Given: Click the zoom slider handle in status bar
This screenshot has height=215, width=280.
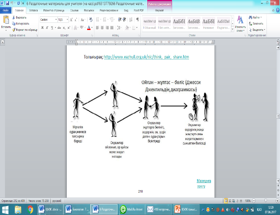Looking at the screenshot, I should [x=266, y=201].
